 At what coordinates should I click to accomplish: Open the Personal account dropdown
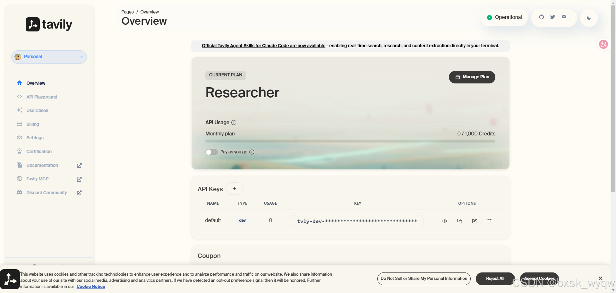[x=49, y=57]
